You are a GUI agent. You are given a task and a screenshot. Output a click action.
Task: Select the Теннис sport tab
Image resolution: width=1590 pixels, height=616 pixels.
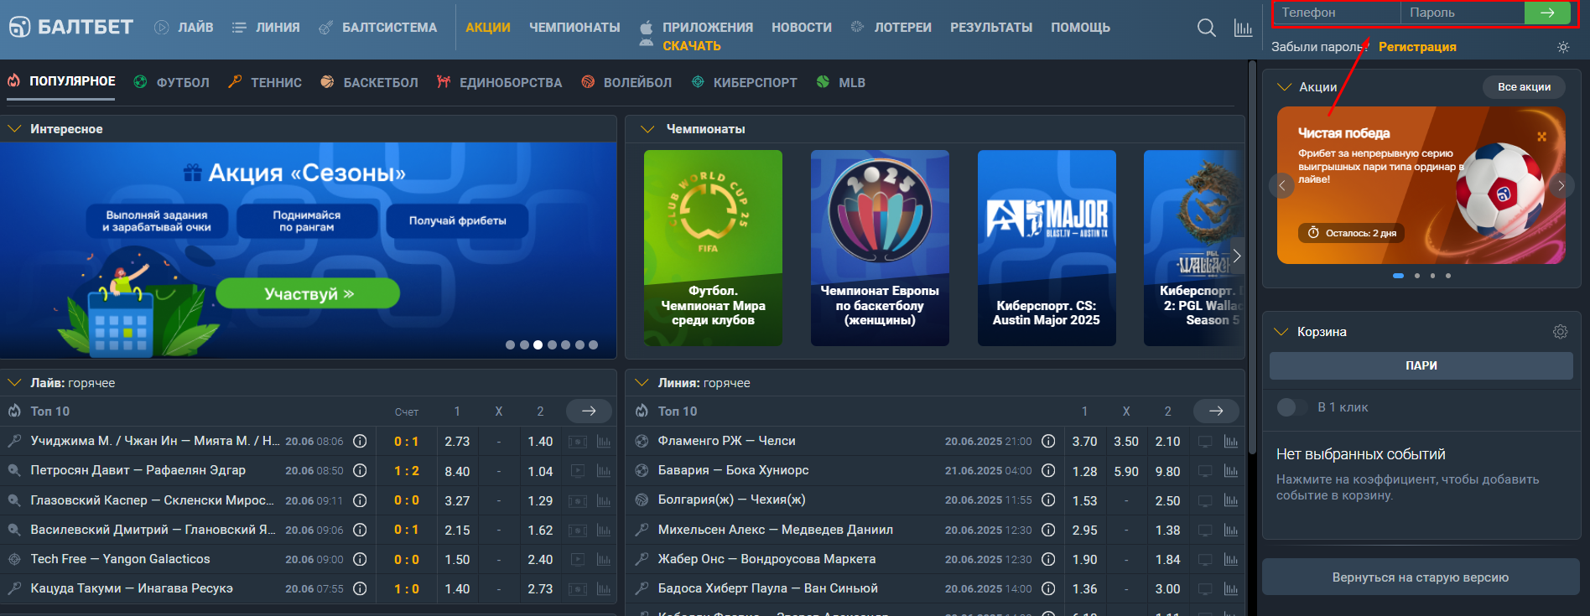pos(265,82)
